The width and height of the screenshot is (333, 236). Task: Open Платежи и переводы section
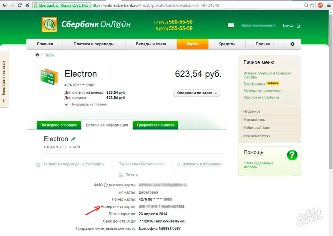pos(94,44)
